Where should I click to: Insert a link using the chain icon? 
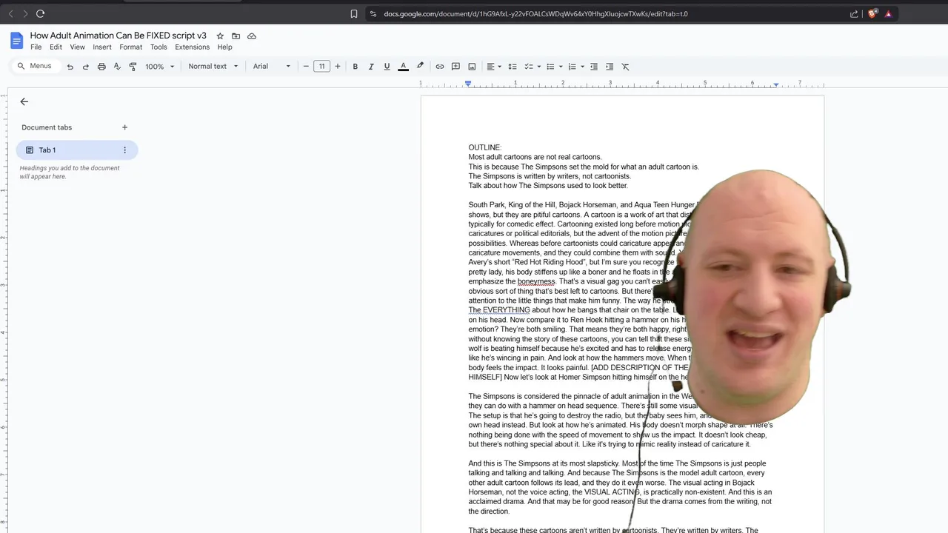pyautogui.click(x=440, y=67)
